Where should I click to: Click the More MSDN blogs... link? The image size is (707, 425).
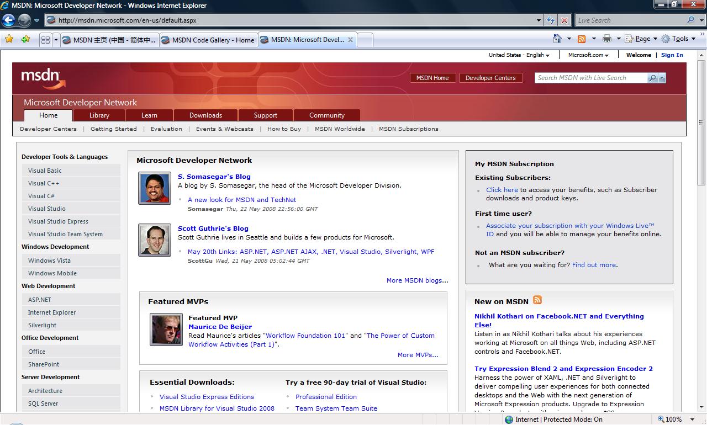[x=418, y=280]
